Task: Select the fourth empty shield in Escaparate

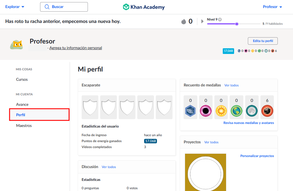Action: point(146,107)
